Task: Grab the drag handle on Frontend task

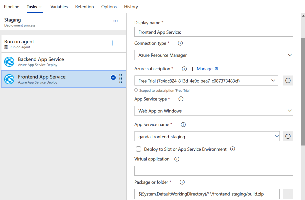Action: tap(120, 78)
